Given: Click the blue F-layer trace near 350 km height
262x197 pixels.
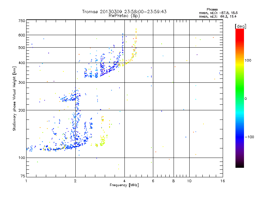Looking at the screenshot, I should [109, 70].
